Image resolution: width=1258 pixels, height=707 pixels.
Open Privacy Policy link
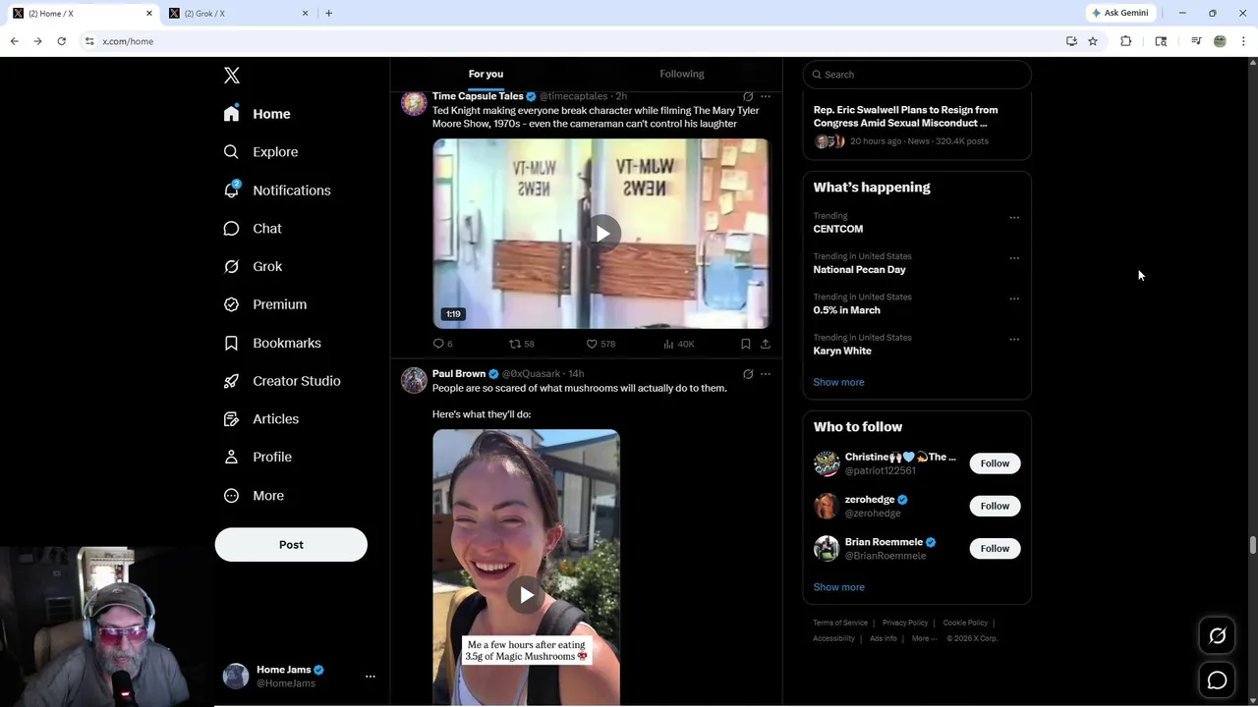905,623
